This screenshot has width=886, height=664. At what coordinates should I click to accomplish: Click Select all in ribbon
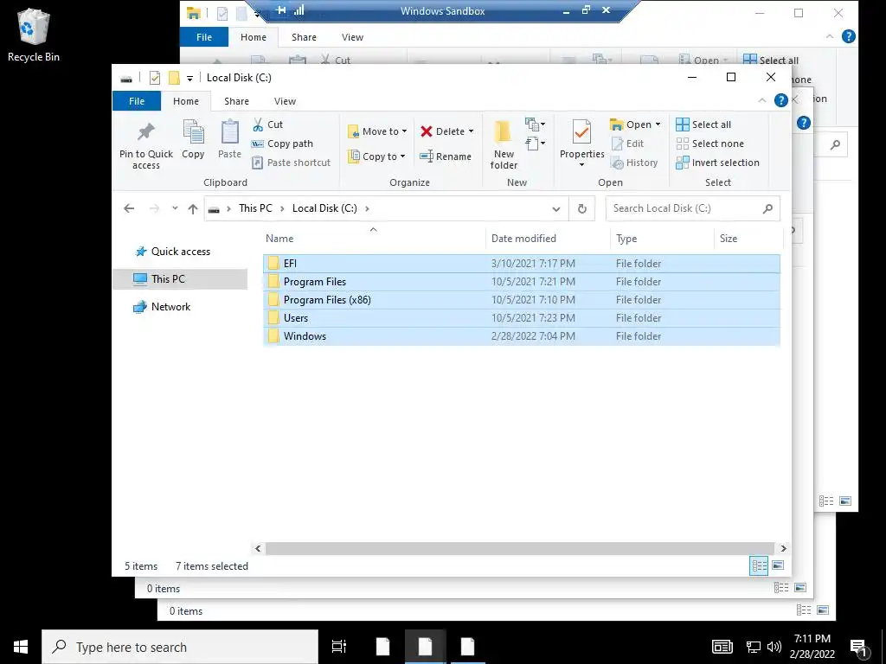(x=703, y=124)
